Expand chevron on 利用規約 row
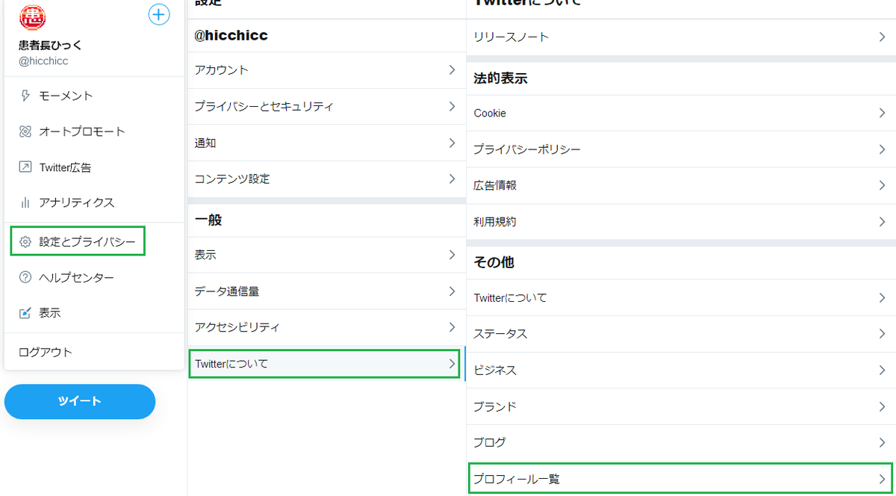This screenshot has height=496, width=896. (882, 222)
